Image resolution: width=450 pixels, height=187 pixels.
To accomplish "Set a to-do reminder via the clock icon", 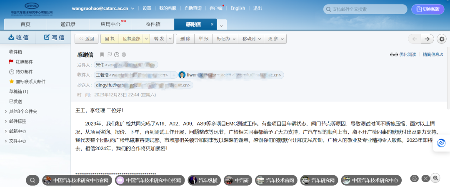I will pyautogui.click(x=117, y=55).
